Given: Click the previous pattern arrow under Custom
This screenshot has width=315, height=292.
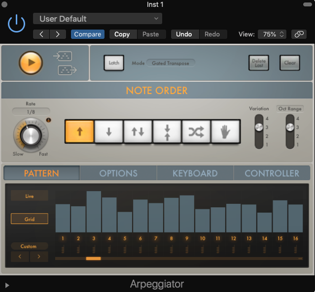Looking at the screenshot, I should click(20, 257).
